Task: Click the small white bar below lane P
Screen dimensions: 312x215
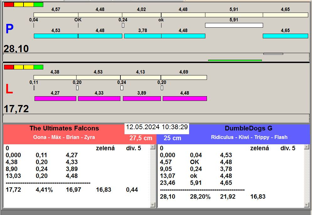Action: [273, 54]
